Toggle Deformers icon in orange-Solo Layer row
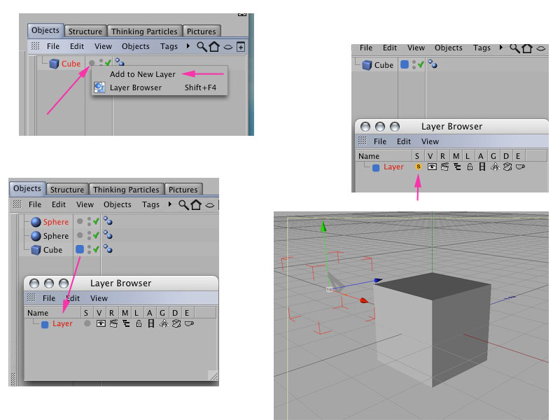The image size is (560, 420). pos(507,167)
